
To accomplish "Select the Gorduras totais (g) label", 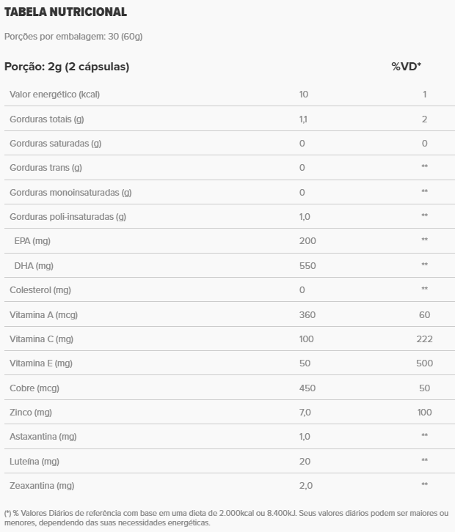I will pos(47,119).
